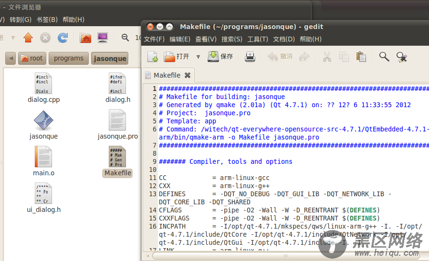Click the INCPATH text on line 16

point(172,227)
